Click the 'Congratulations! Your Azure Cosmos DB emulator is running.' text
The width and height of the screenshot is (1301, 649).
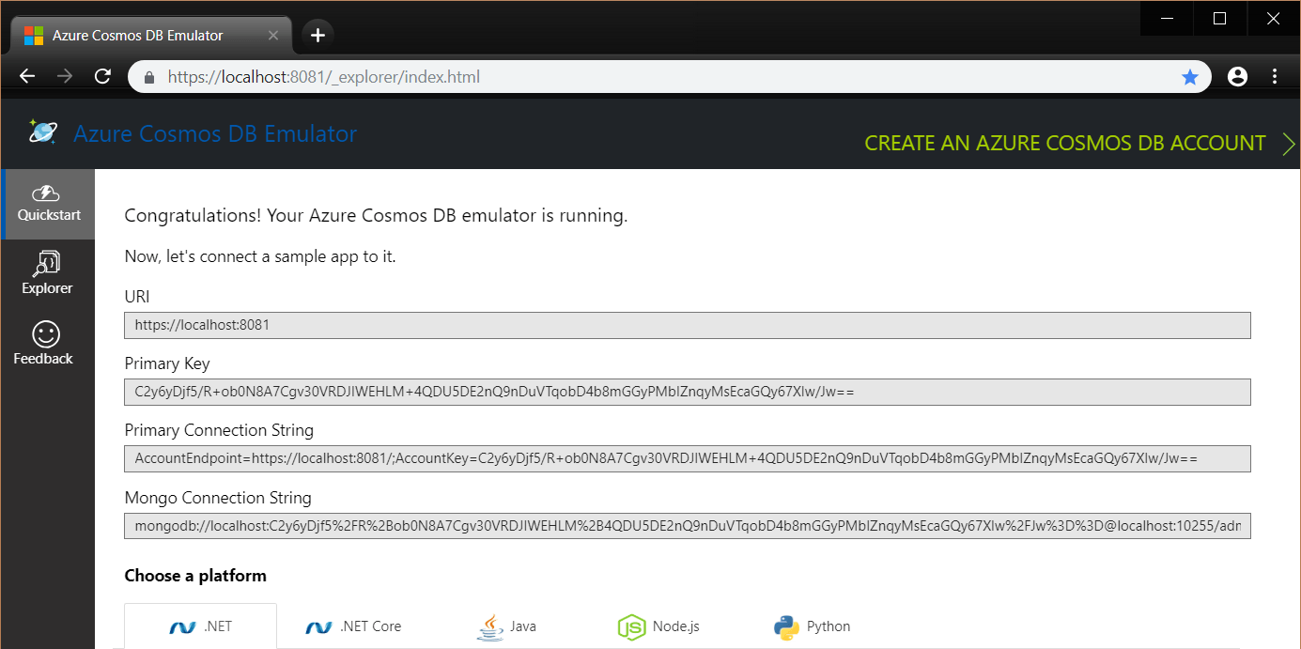(376, 216)
